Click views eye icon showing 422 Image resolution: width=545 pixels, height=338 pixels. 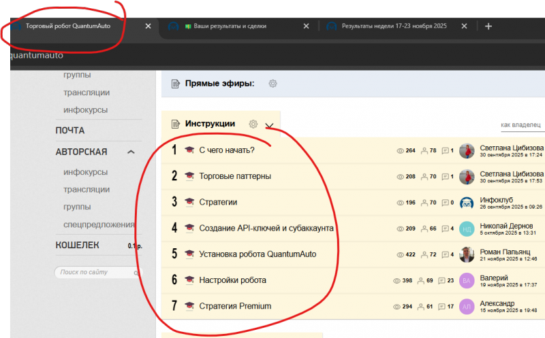click(401, 255)
